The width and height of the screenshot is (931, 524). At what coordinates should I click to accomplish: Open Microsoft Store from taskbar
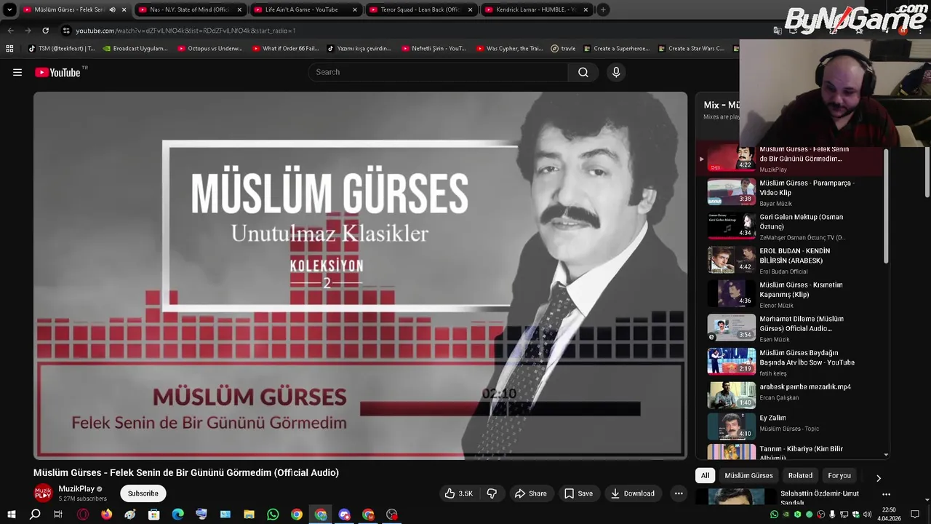coord(153,515)
